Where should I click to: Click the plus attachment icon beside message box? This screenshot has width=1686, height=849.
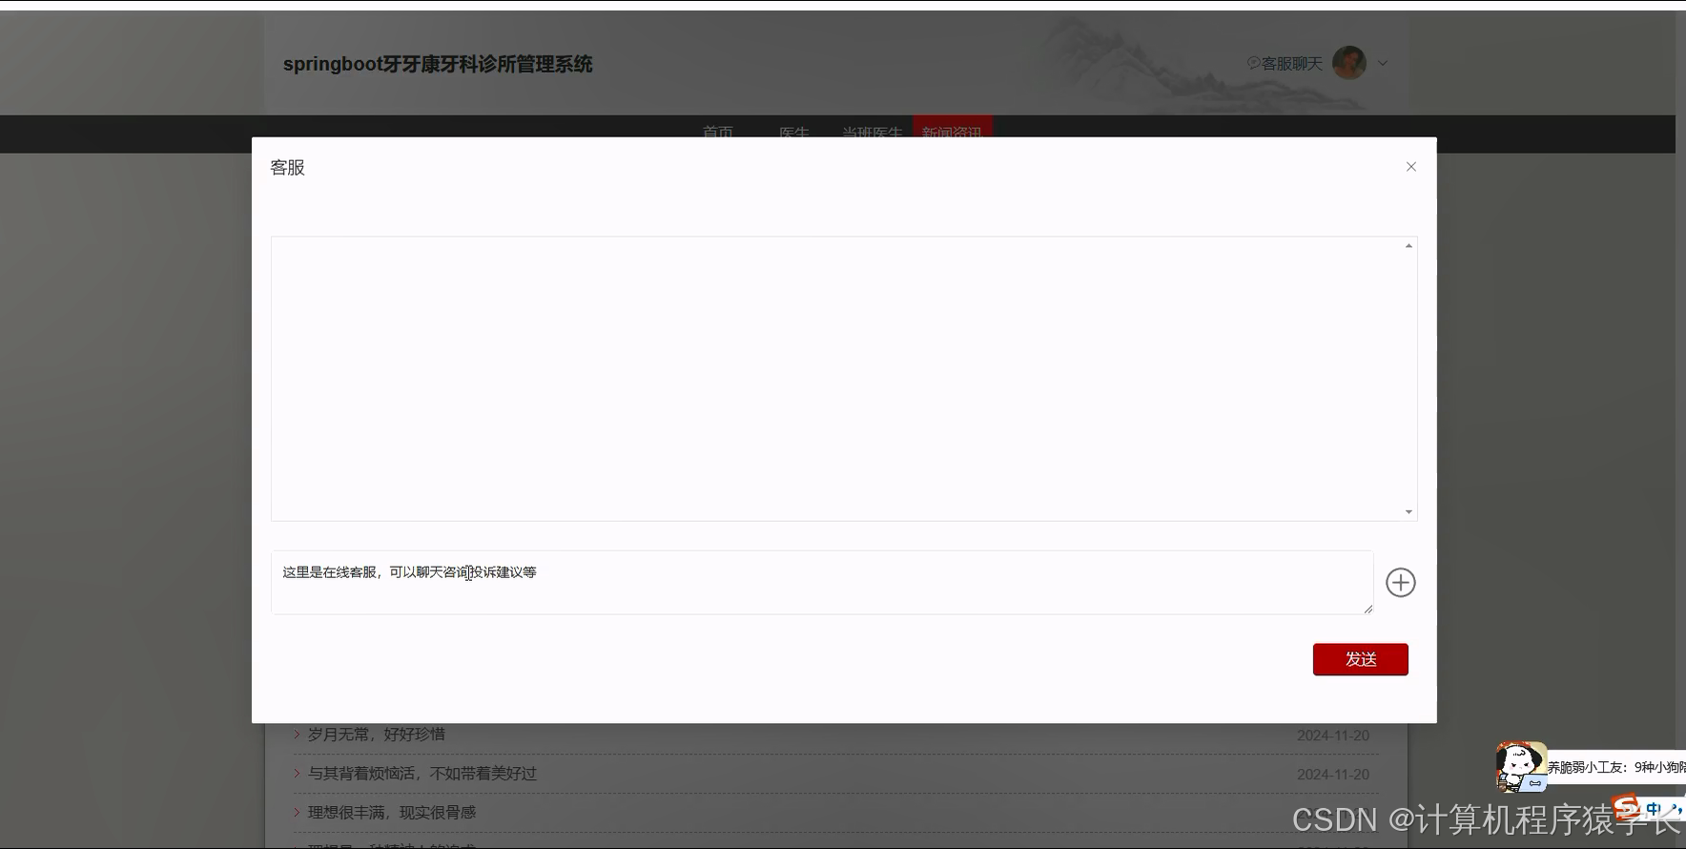pyautogui.click(x=1400, y=583)
